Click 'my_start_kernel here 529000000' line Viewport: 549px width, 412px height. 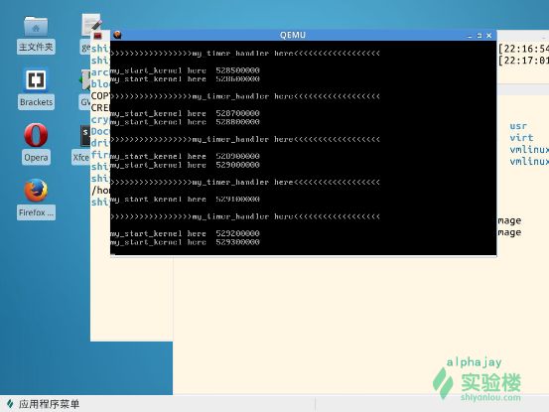tap(186, 165)
